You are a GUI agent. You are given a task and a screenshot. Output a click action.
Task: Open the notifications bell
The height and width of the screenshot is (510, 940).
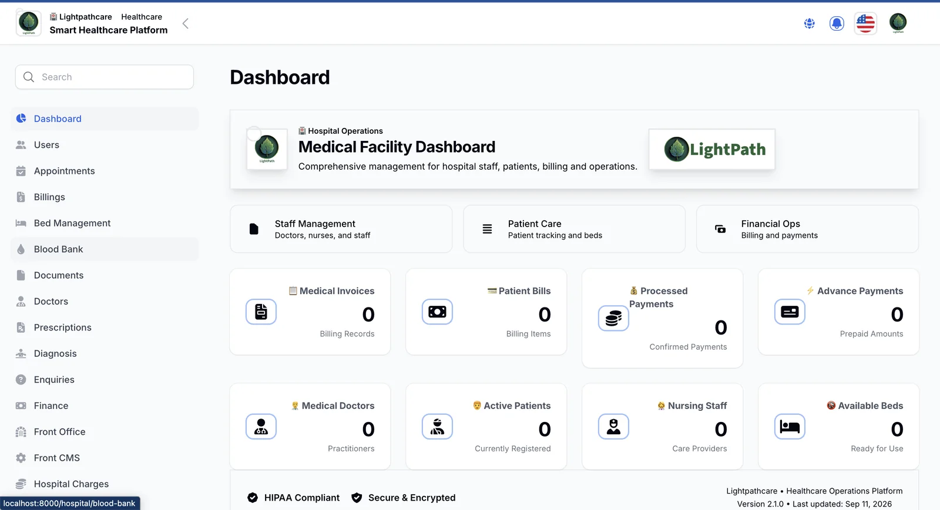[837, 23]
